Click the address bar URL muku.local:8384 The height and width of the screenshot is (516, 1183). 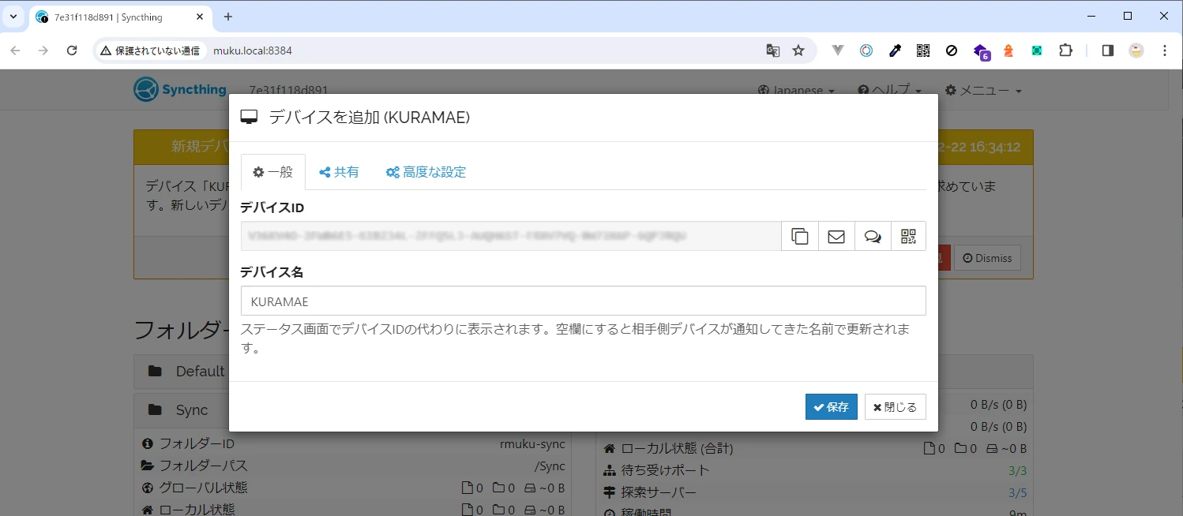[253, 50]
